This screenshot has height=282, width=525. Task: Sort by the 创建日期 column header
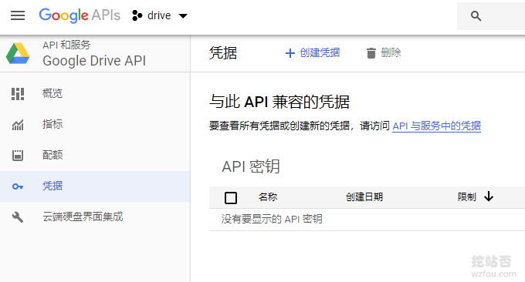click(x=364, y=197)
